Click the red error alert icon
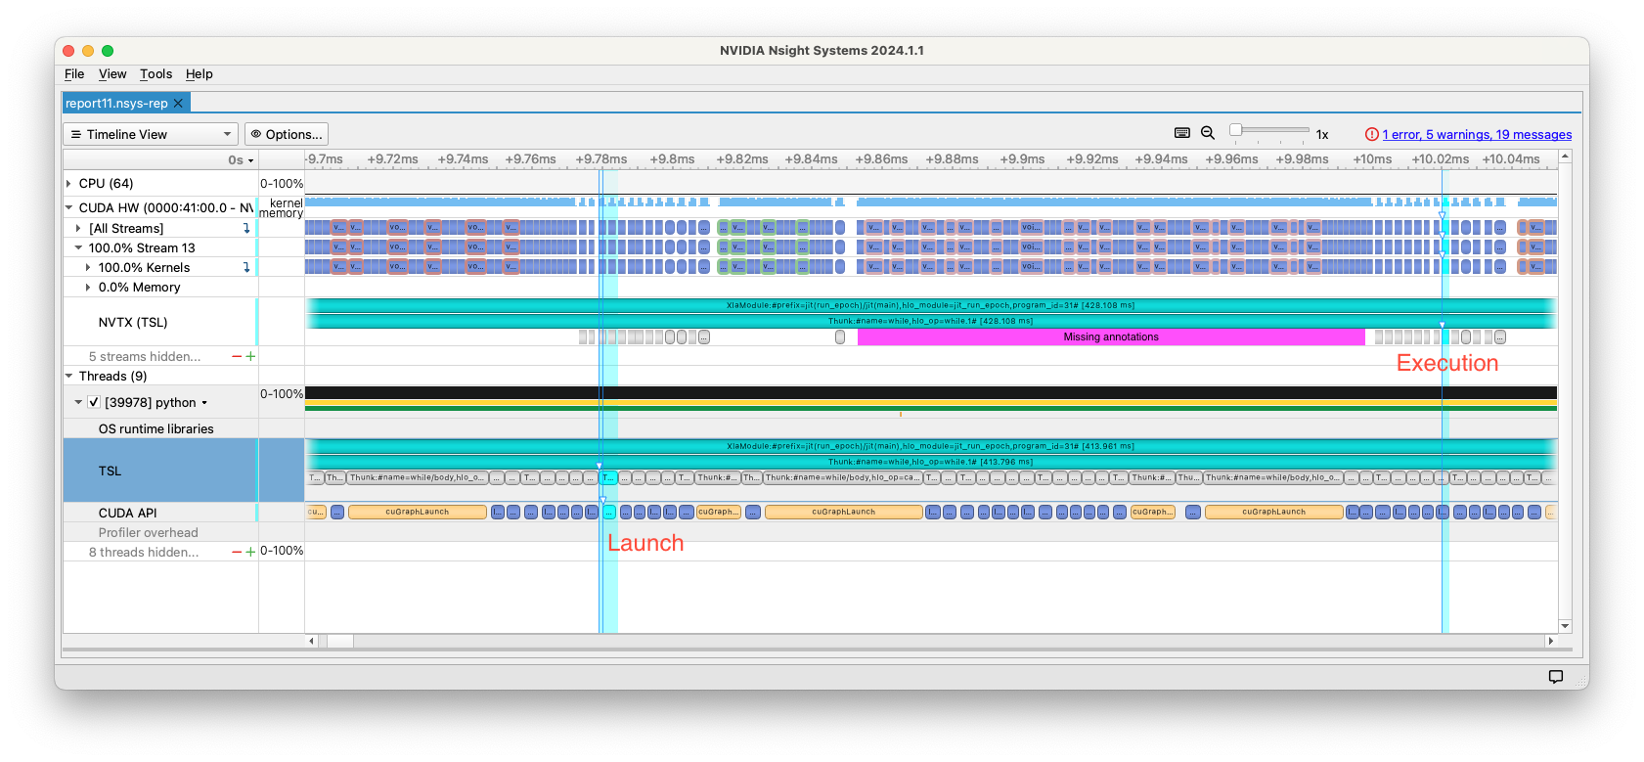 click(x=1371, y=134)
